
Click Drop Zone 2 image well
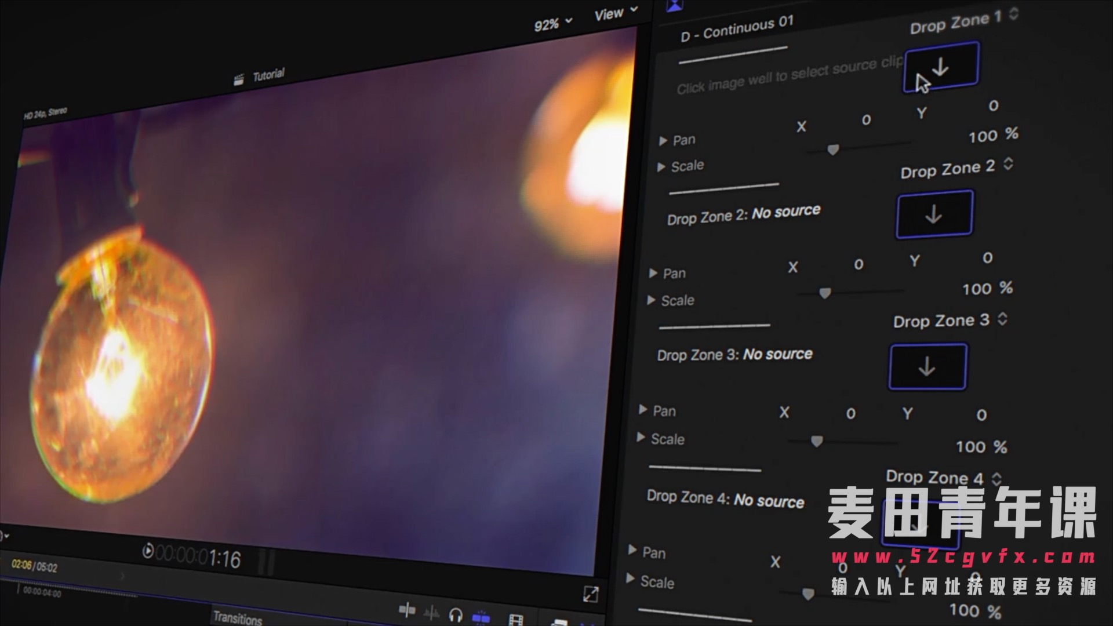934,214
